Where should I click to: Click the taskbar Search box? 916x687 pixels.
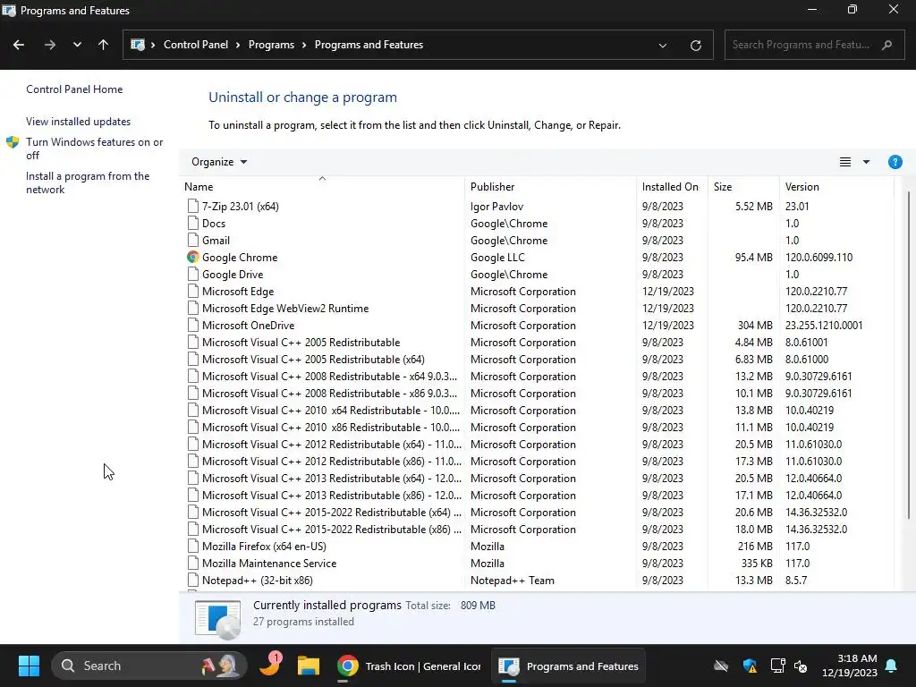click(149, 666)
